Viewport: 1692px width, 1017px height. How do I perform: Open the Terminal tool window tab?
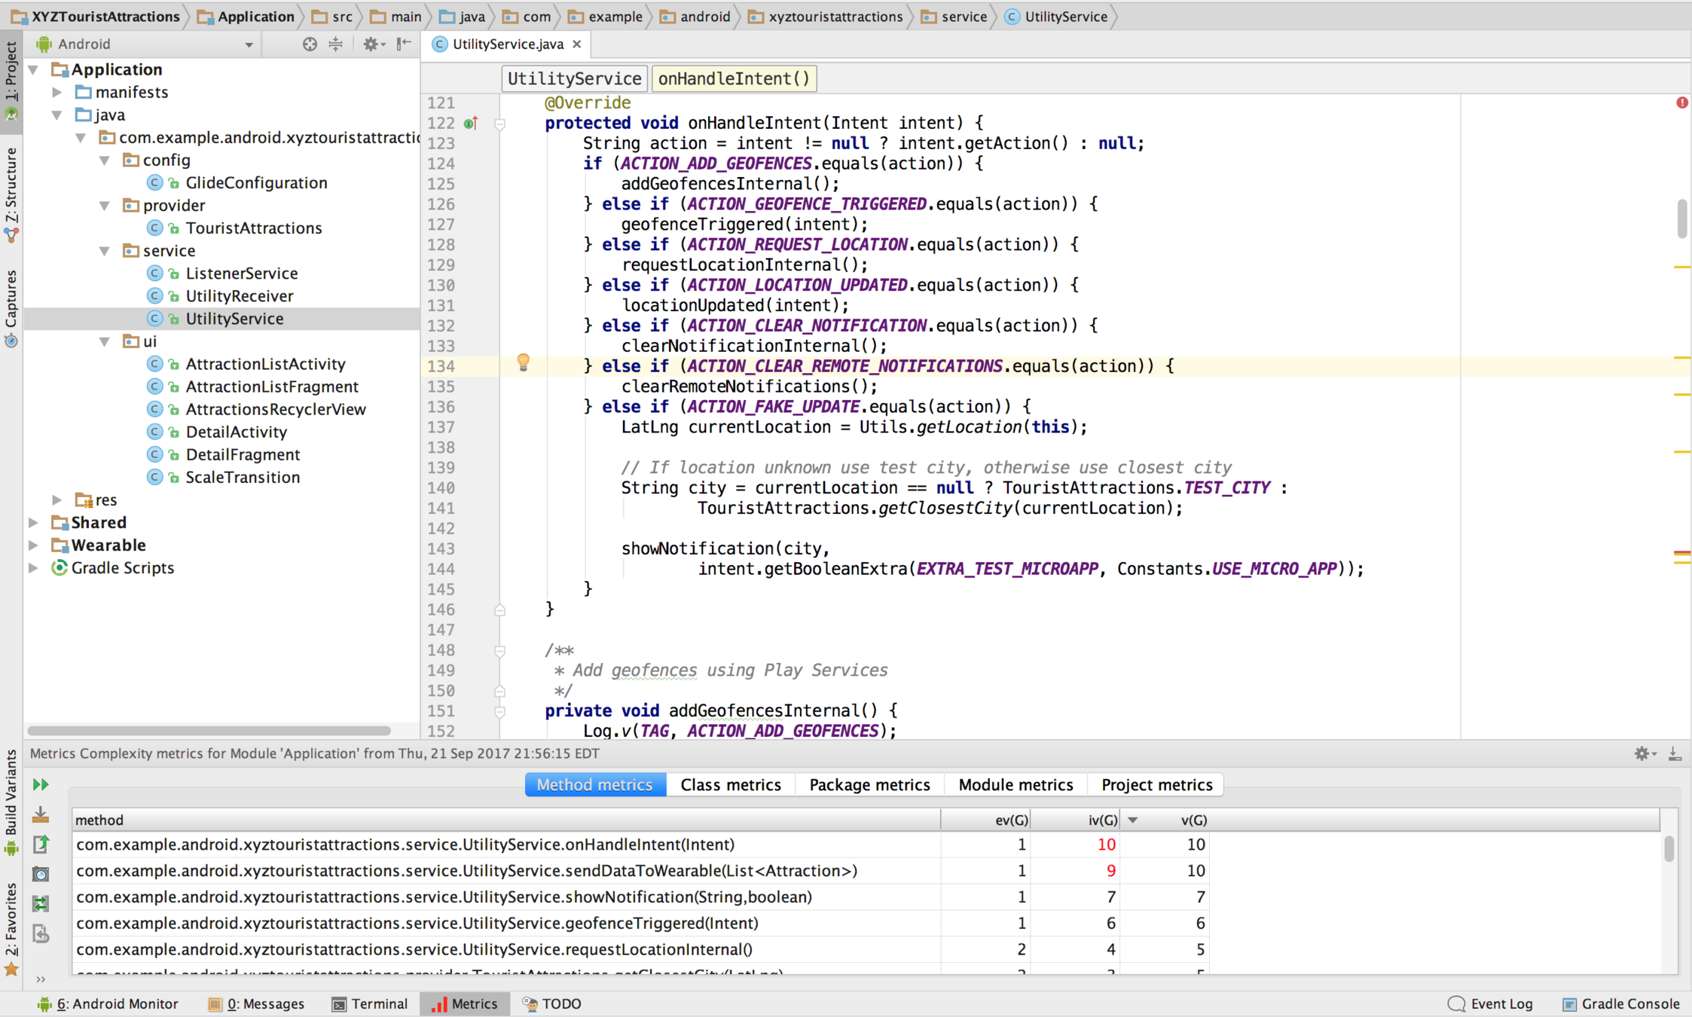(370, 1003)
